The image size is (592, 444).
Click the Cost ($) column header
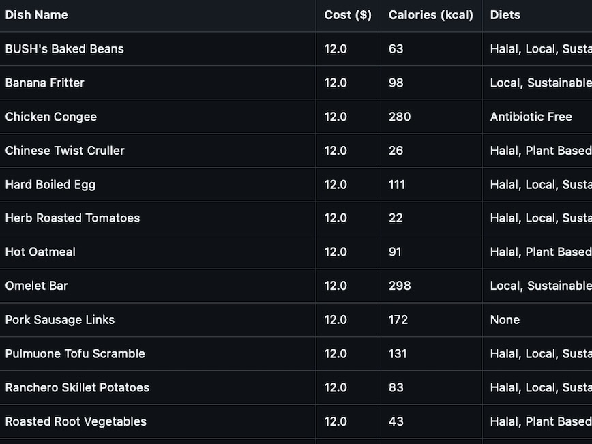tap(348, 15)
